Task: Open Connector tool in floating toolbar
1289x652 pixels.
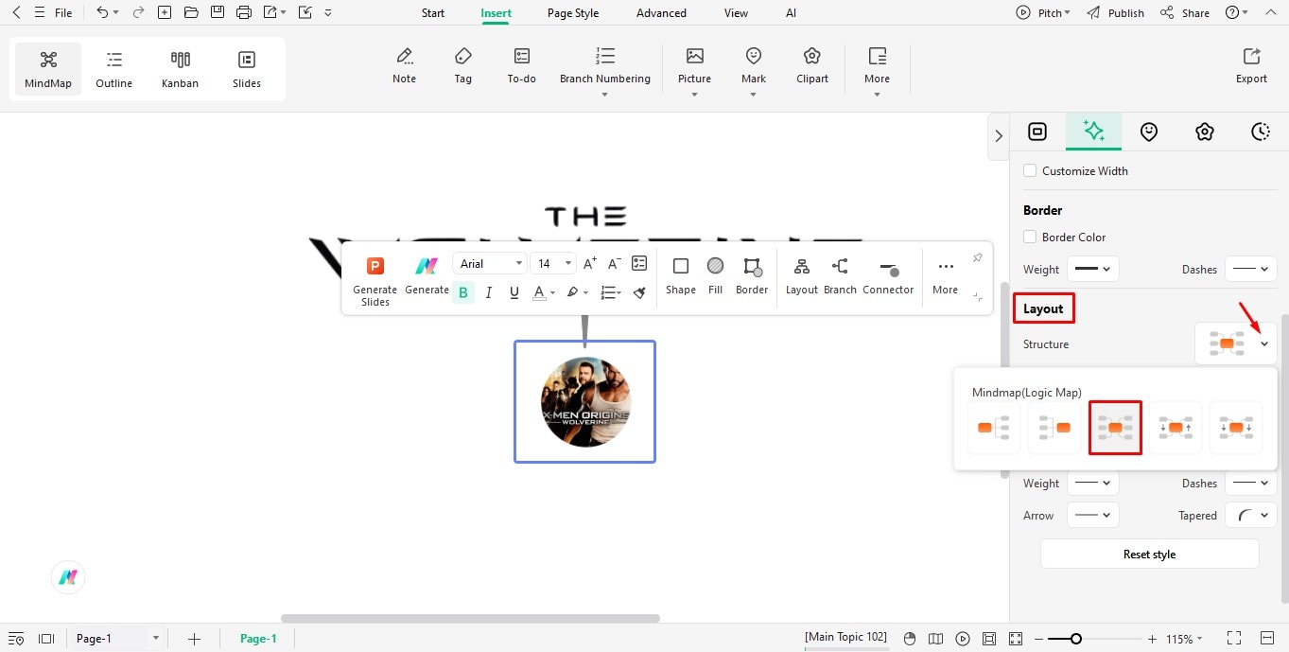Action: pos(888,275)
